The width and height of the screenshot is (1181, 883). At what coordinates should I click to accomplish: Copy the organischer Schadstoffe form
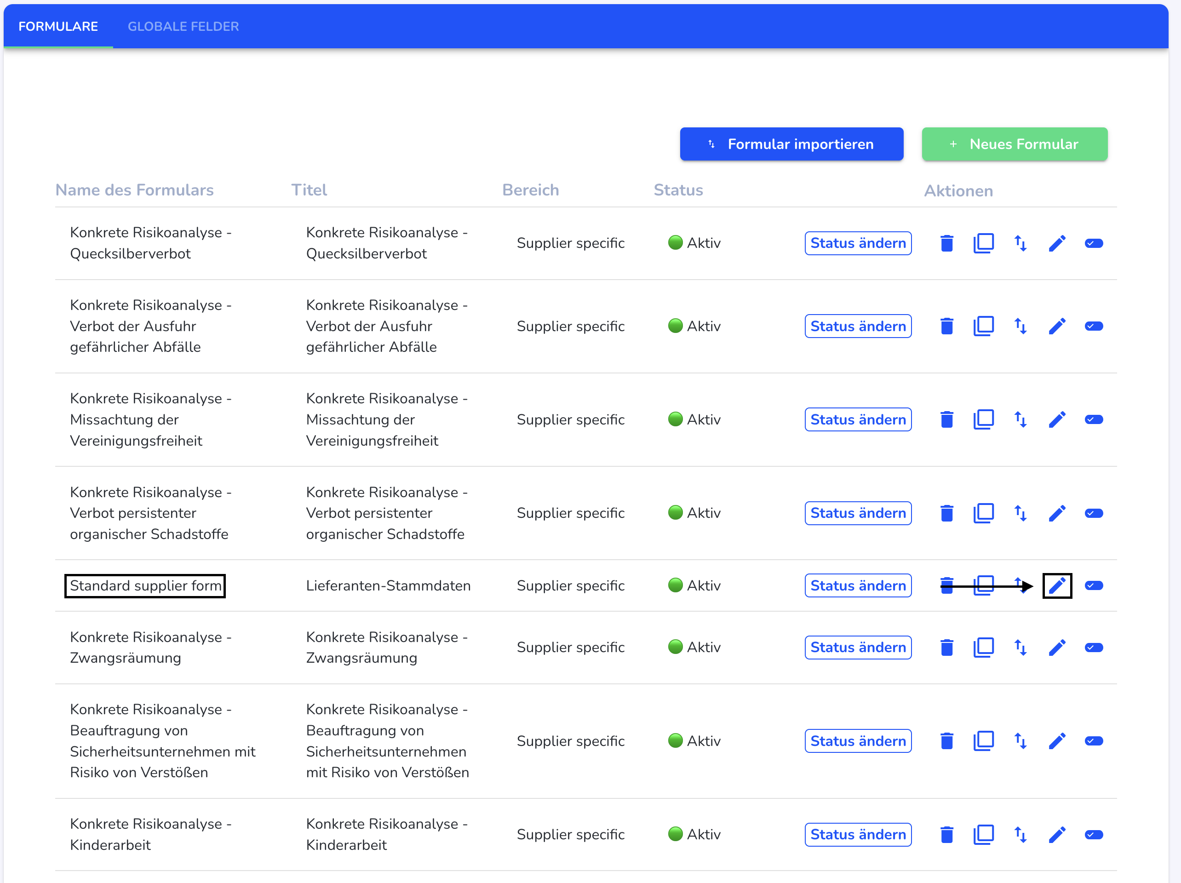pyautogui.click(x=983, y=513)
